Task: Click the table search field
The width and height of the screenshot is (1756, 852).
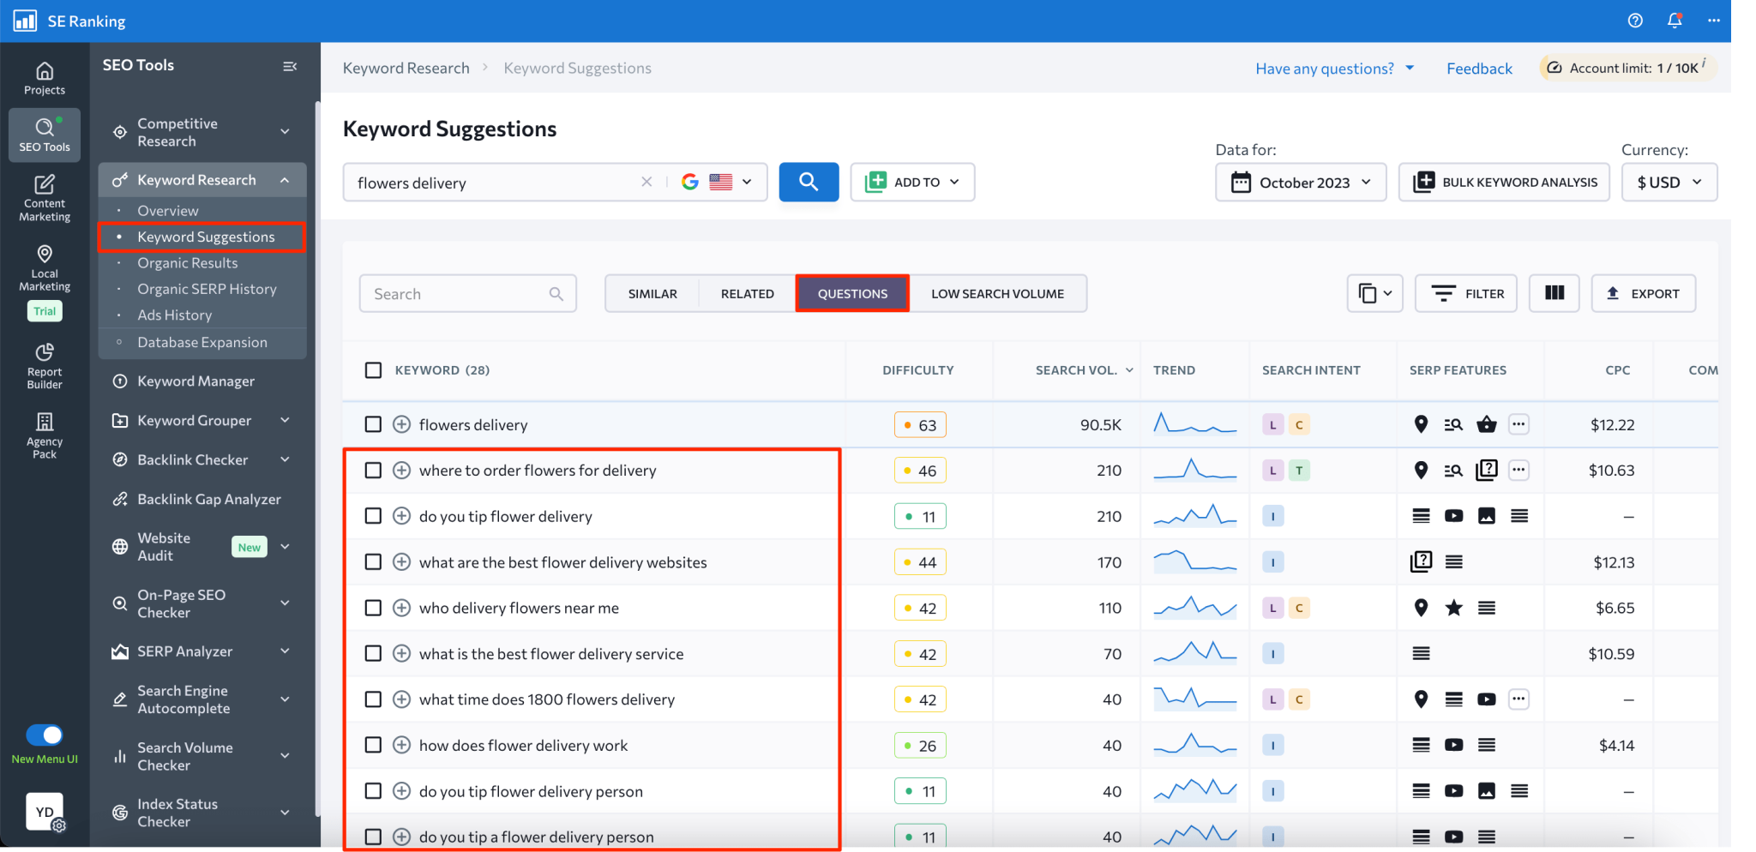Action: click(x=467, y=293)
